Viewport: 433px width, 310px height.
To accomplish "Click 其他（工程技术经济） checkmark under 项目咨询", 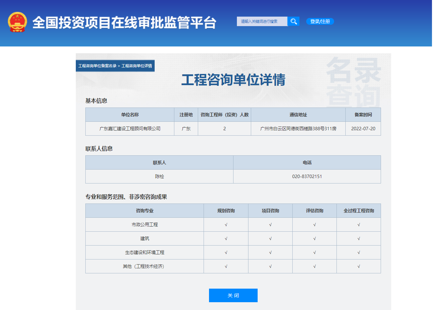I will coord(271,266).
